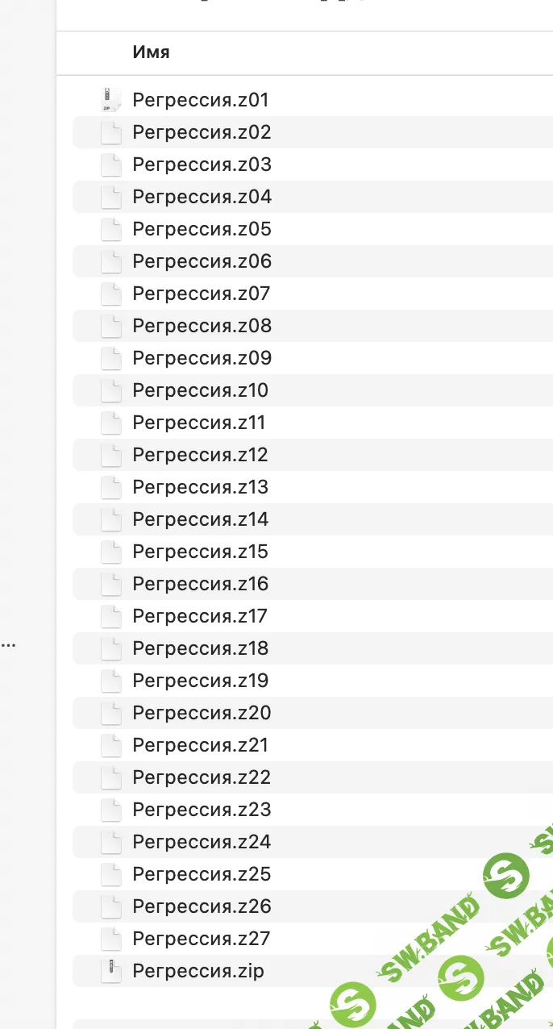Click the file icon of Регрессия.z05
Image resolution: width=553 pixels, height=1029 pixels.
click(x=110, y=229)
